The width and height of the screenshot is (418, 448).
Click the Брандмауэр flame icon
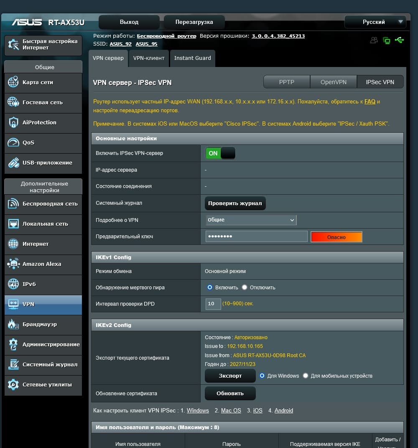click(13, 324)
